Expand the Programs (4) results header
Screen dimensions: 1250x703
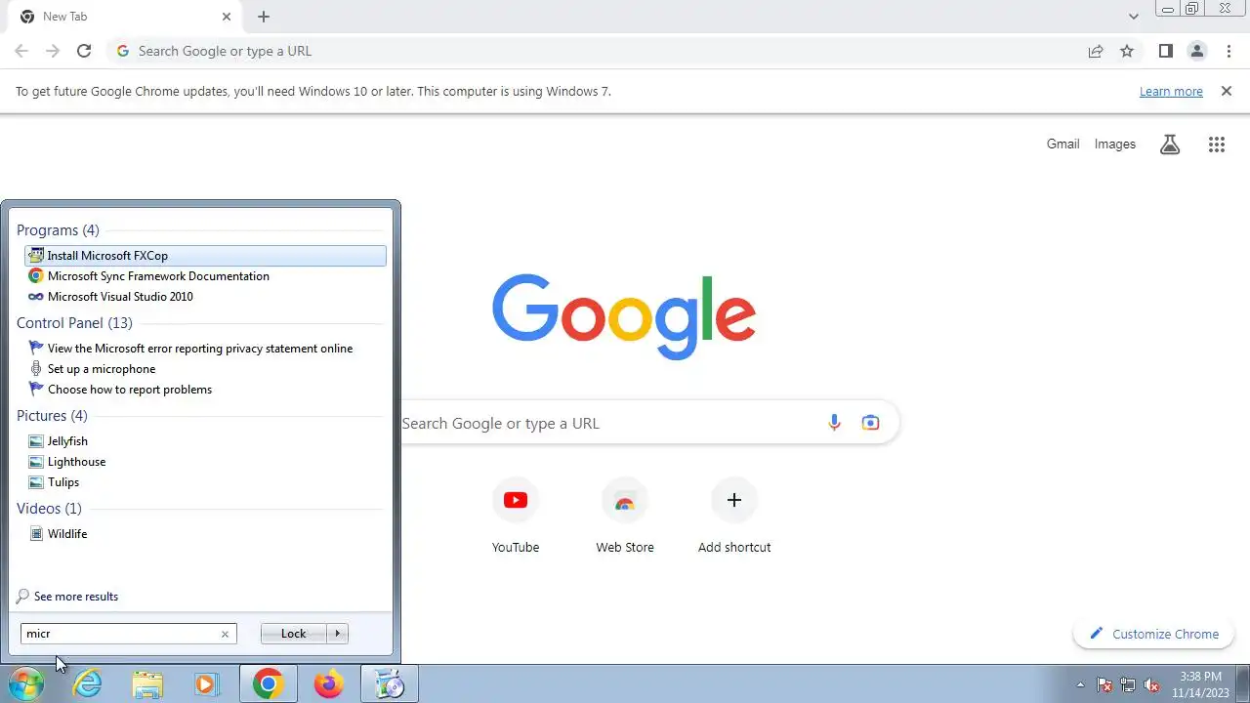[x=58, y=230]
